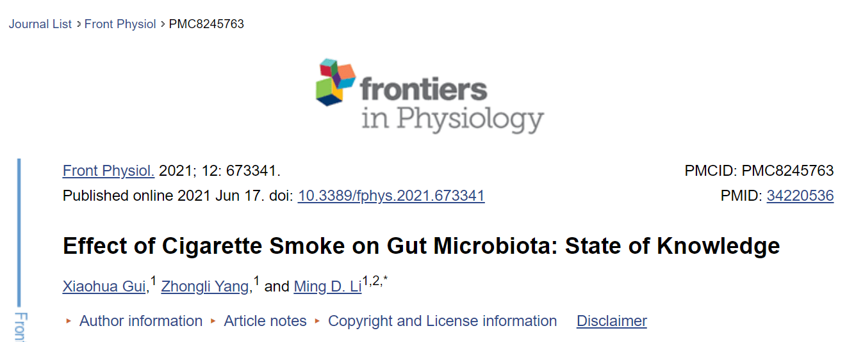Viewport: 856px width, 342px height.
Task: Open the Disclaimer link
Action: pos(612,321)
